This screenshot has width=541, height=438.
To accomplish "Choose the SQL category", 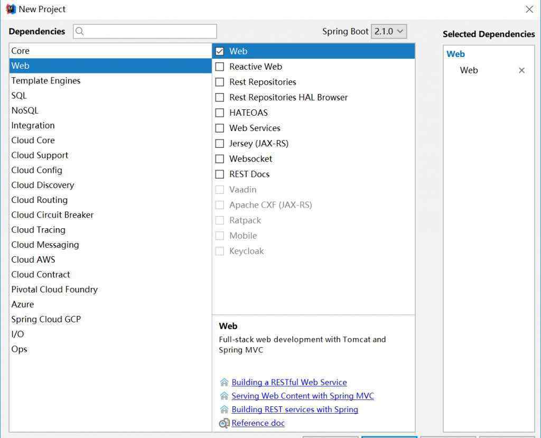I will pyautogui.click(x=110, y=96).
